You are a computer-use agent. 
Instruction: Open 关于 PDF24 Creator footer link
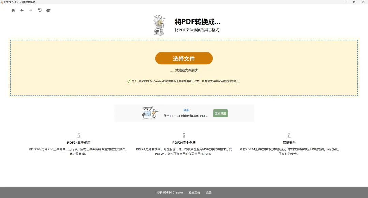pos(170,192)
